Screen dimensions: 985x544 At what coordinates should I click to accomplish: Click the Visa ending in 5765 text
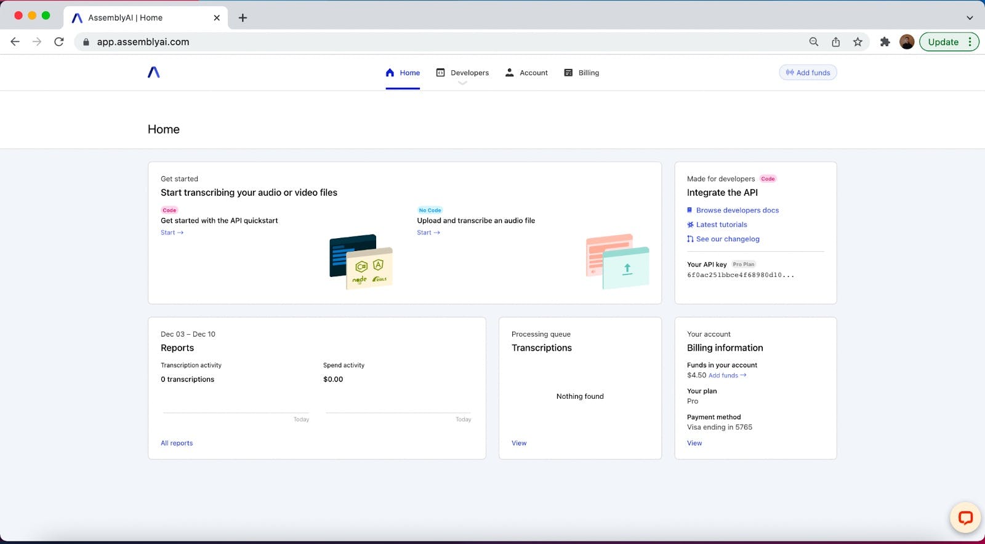tap(720, 427)
